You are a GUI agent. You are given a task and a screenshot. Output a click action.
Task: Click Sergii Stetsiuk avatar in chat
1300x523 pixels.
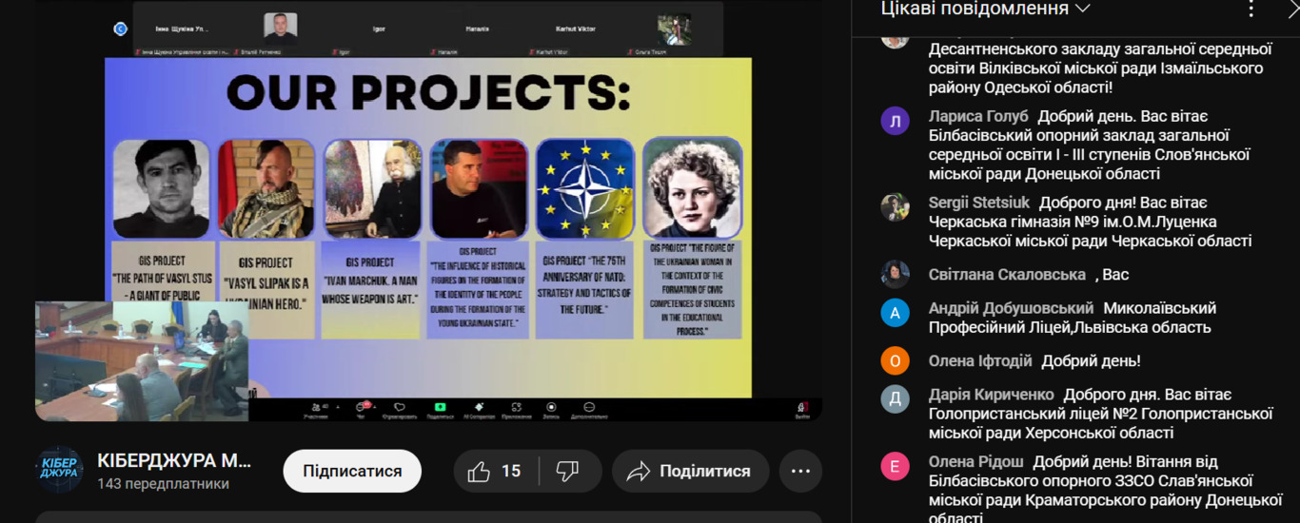click(895, 207)
